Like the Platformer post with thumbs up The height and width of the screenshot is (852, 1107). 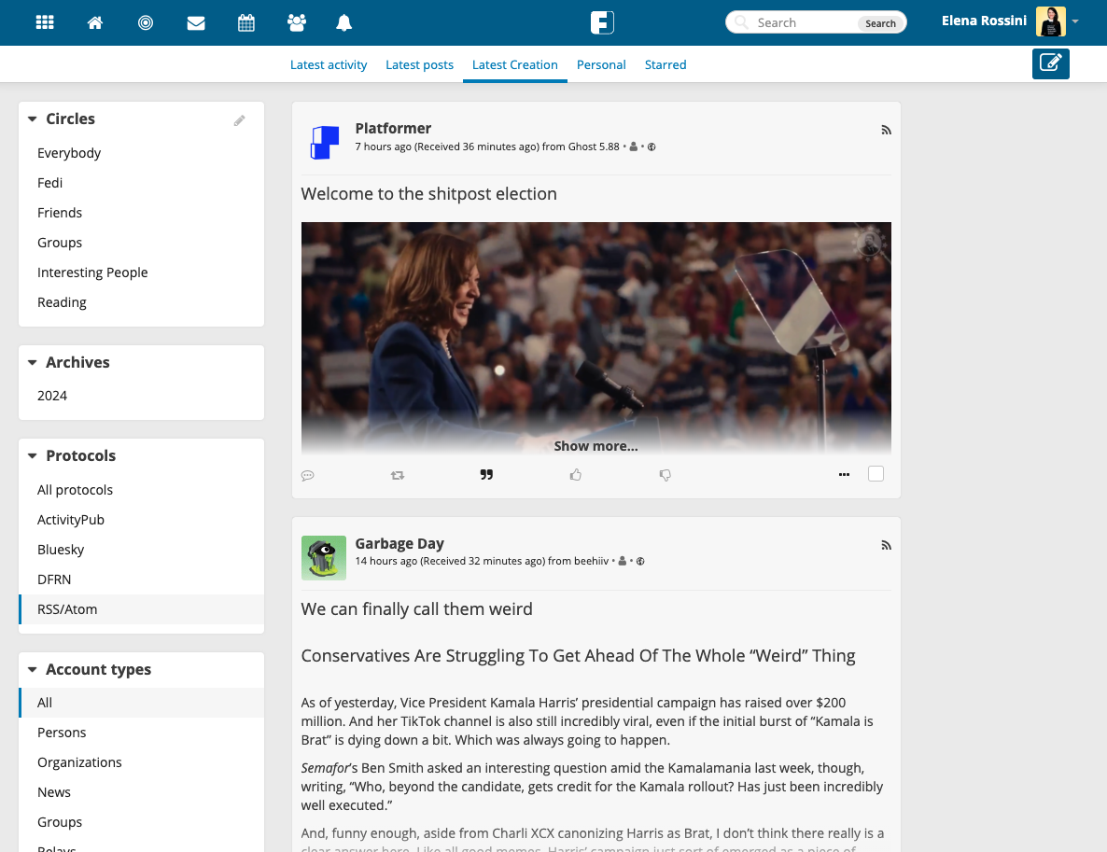tap(576, 475)
